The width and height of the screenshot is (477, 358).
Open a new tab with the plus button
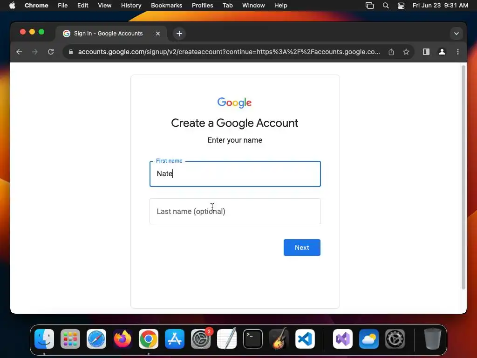pos(179,34)
